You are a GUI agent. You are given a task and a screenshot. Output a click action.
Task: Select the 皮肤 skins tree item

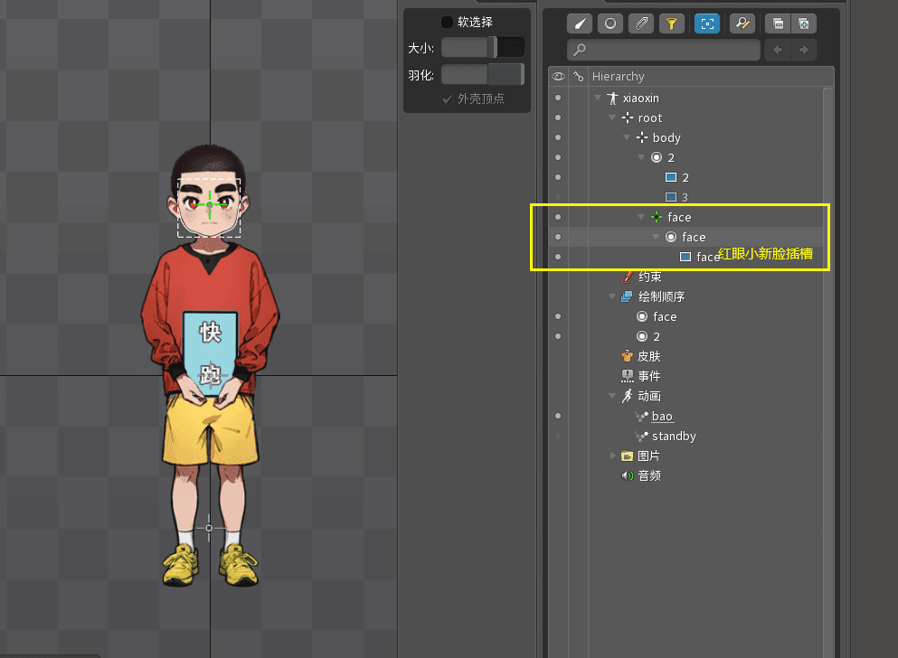coord(648,356)
